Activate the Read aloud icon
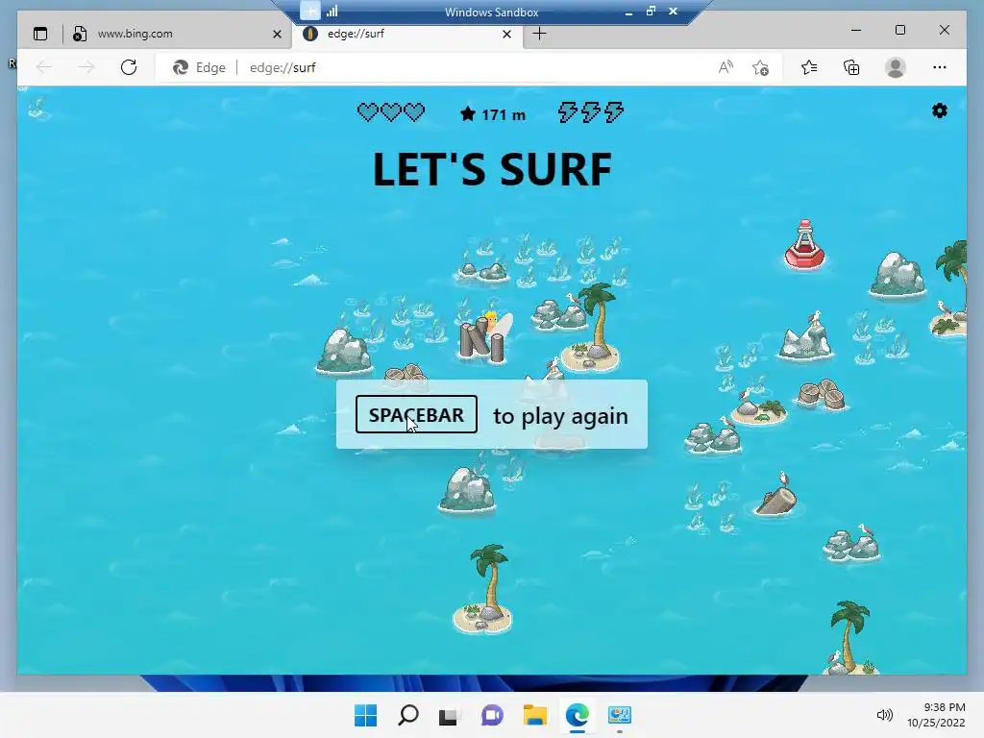 726,67
